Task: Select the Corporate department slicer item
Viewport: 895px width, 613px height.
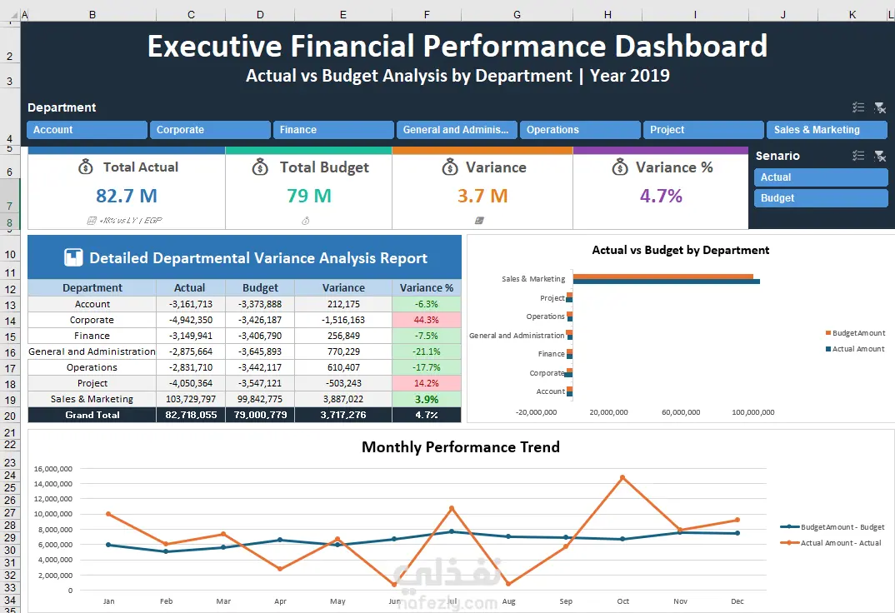Action: point(210,129)
